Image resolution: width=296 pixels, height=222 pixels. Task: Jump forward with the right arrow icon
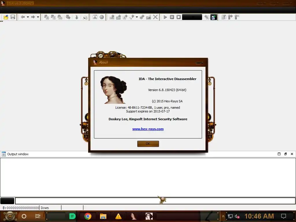point(33,17)
